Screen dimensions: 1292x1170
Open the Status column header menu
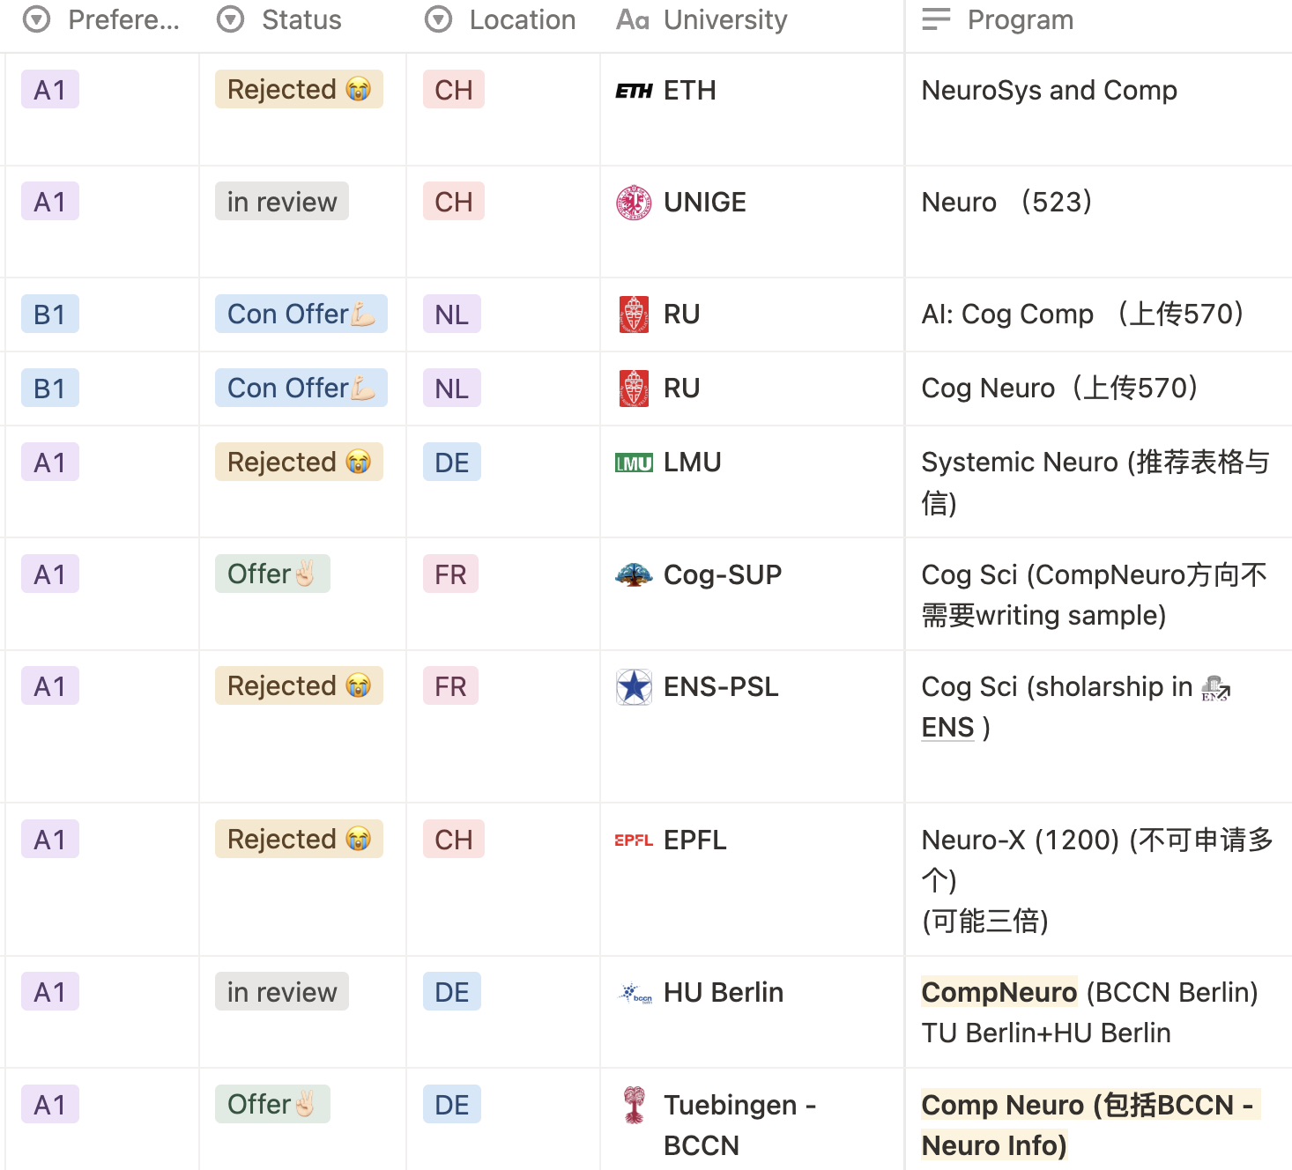pyautogui.click(x=280, y=19)
